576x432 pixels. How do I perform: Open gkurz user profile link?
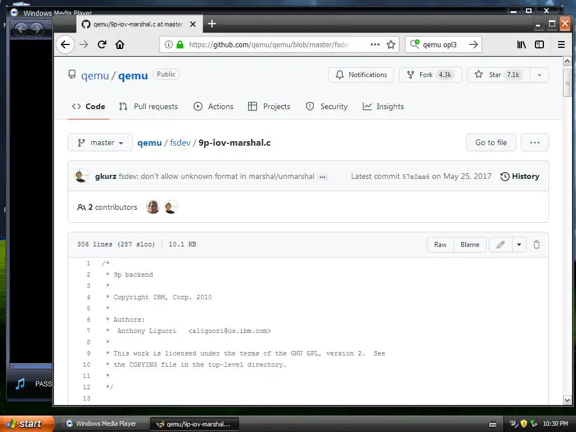pyautogui.click(x=106, y=176)
